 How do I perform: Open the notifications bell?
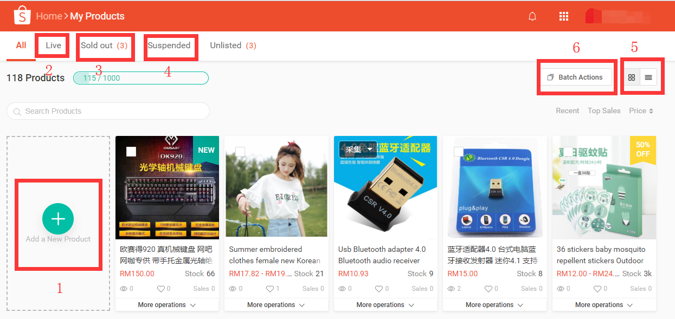click(532, 16)
